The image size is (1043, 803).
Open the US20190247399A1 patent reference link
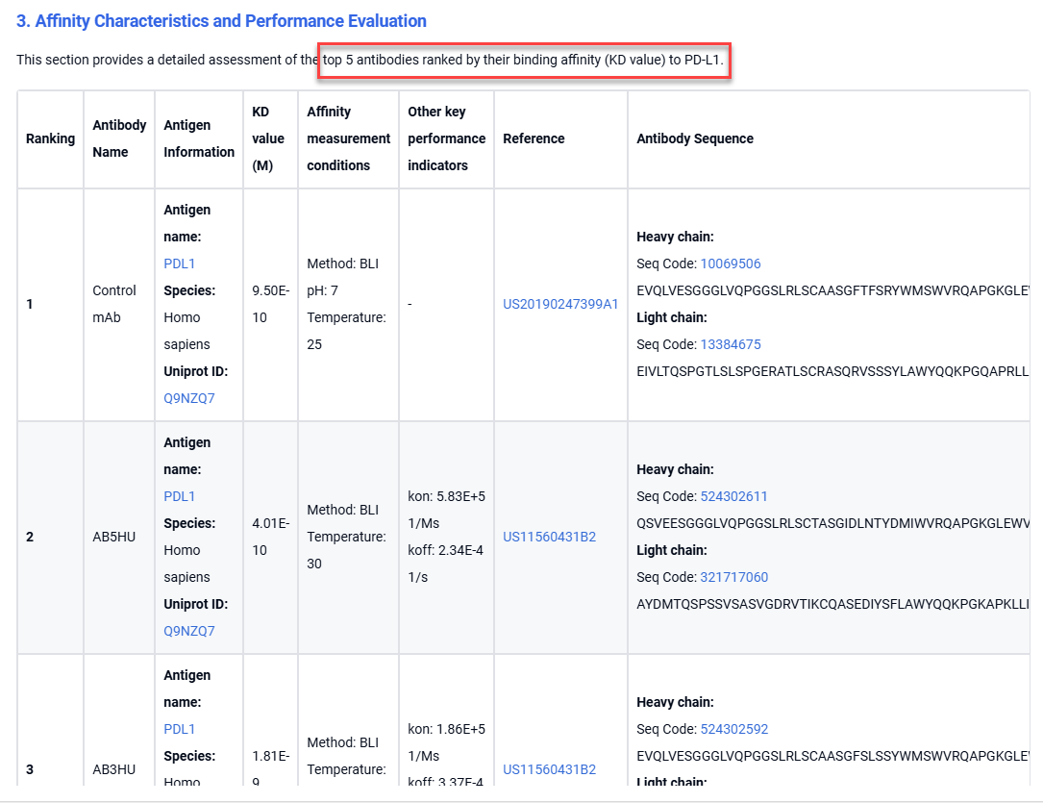(x=560, y=304)
